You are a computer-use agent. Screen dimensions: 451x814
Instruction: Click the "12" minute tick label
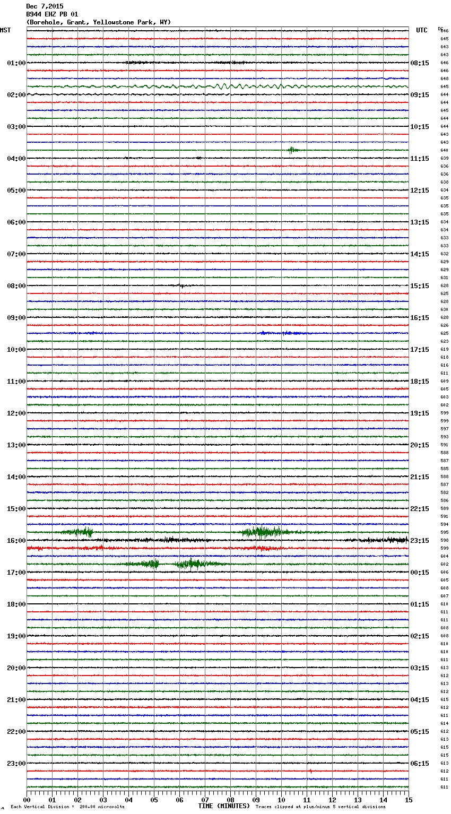pos(332,800)
